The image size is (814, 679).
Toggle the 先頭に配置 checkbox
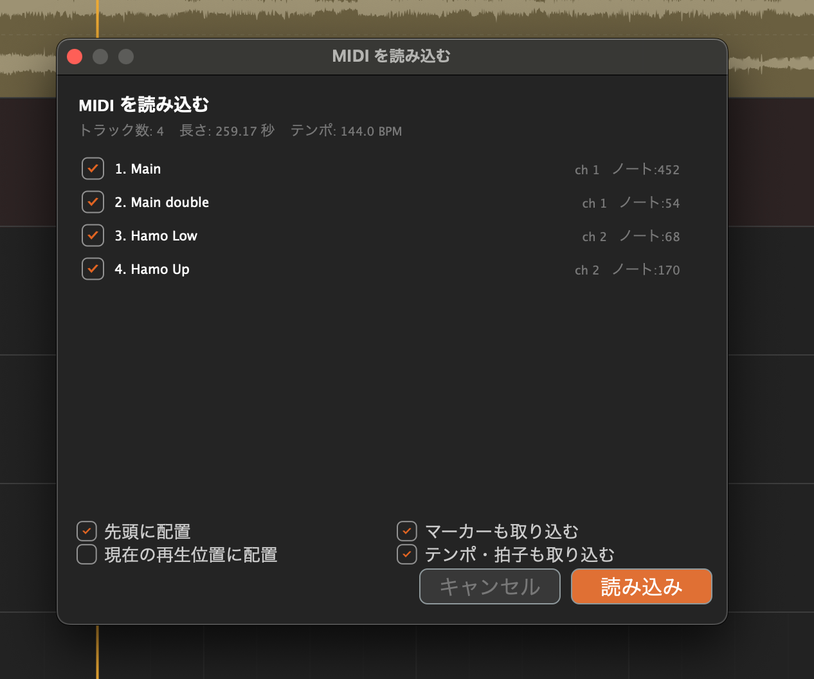pyautogui.click(x=87, y=531)
